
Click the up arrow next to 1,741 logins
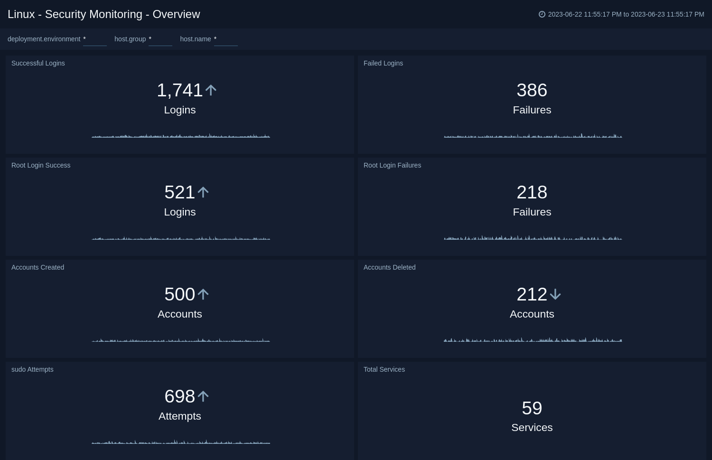point(211,90)
